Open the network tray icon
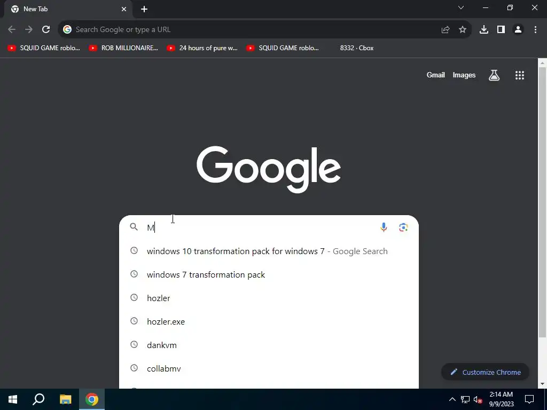 [465, 399]
